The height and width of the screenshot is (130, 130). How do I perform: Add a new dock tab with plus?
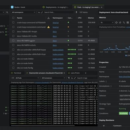click(86, 73)
